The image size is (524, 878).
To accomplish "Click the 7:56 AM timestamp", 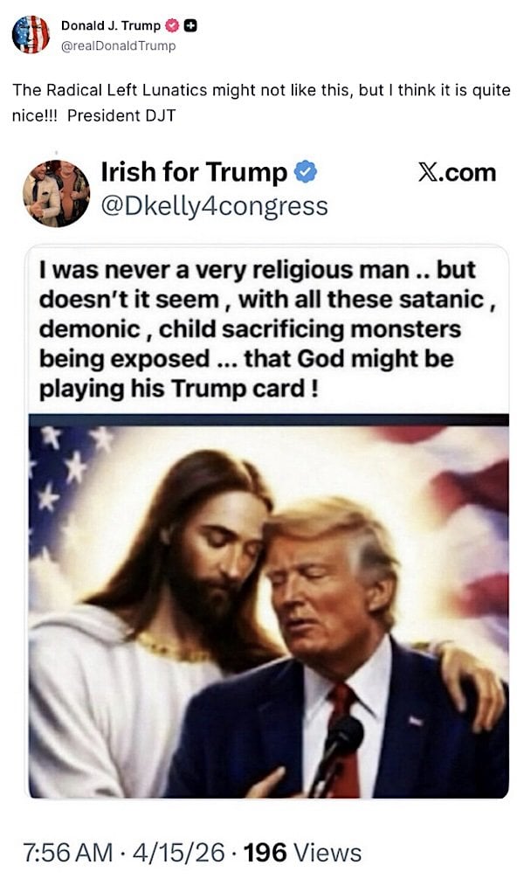I will click(68, 853).
